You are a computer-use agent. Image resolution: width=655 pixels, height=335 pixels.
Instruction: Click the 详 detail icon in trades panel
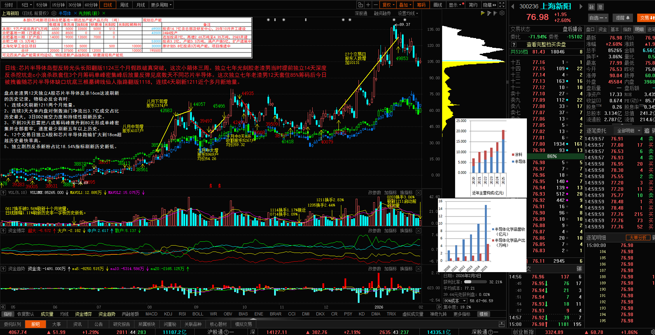pyautogui.click(x=579, y=269)
